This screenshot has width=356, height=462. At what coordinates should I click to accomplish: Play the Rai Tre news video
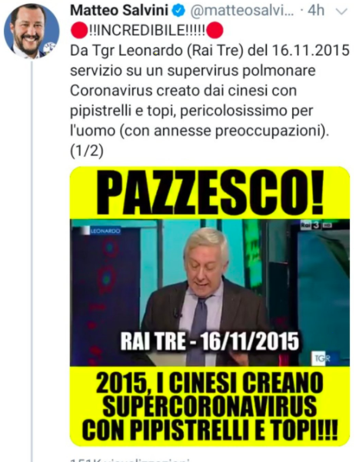tap(210, 293)
